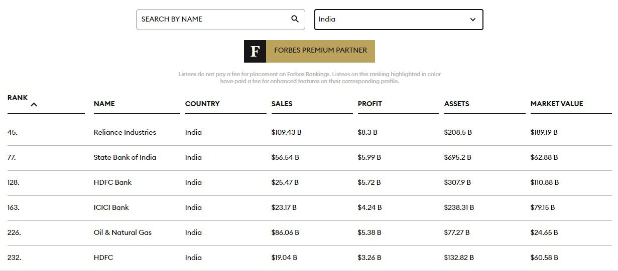Expand the country filter chevron
Image resolution: width=618 pixels, height=271 pixels.
[472, 20]
